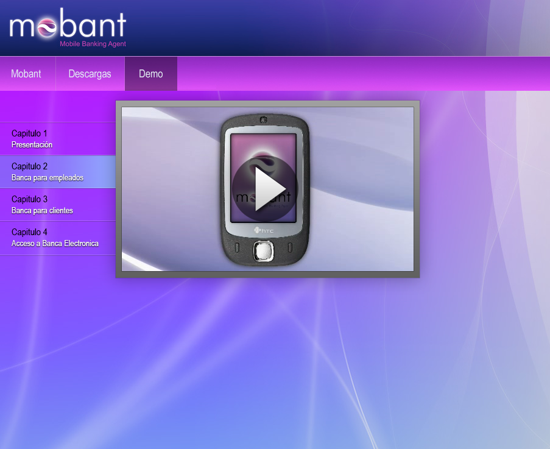The width and height of the screenshot is (550, 449).
Task: Click 'Acceso a Banca Electronica' text
Action: click(55, 244)
